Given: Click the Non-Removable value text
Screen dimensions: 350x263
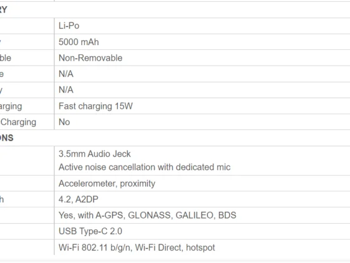Looking at the screenshot, I should 90,58.
